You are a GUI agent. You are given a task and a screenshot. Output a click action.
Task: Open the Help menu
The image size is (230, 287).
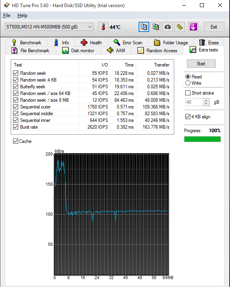(x=22, y=15)
